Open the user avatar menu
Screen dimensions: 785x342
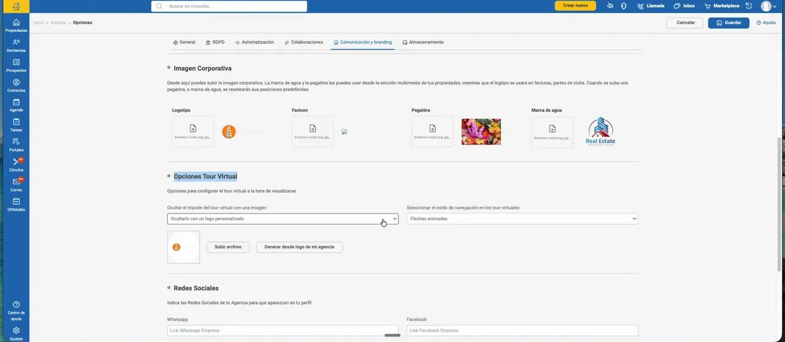[x=768, y=6]
